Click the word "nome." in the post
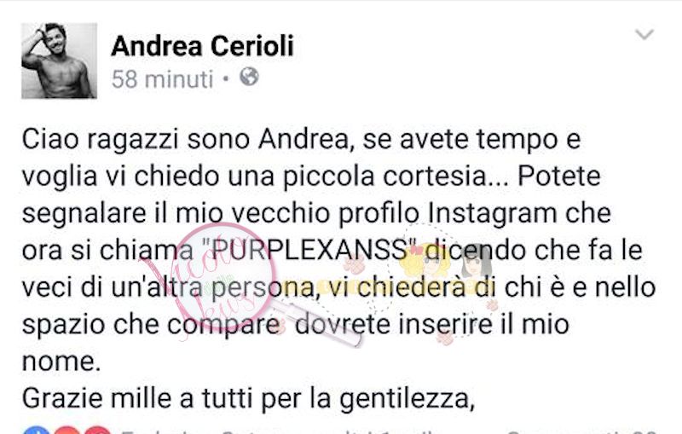The width and height of the screenshot is (682, 434). (61, 362)
